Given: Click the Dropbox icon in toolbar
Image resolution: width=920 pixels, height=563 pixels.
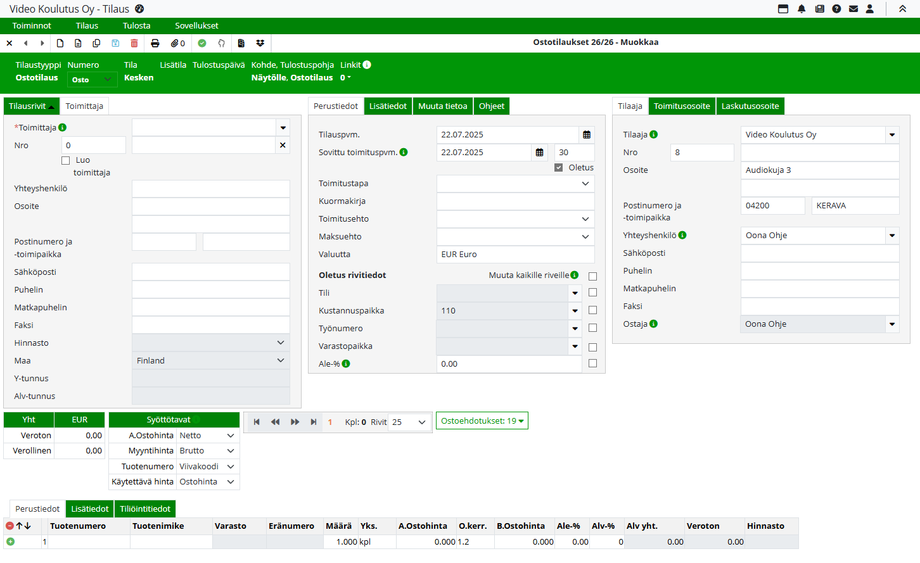Looking at the screenshot, I should pyautogui.click(x=260, y=43).
